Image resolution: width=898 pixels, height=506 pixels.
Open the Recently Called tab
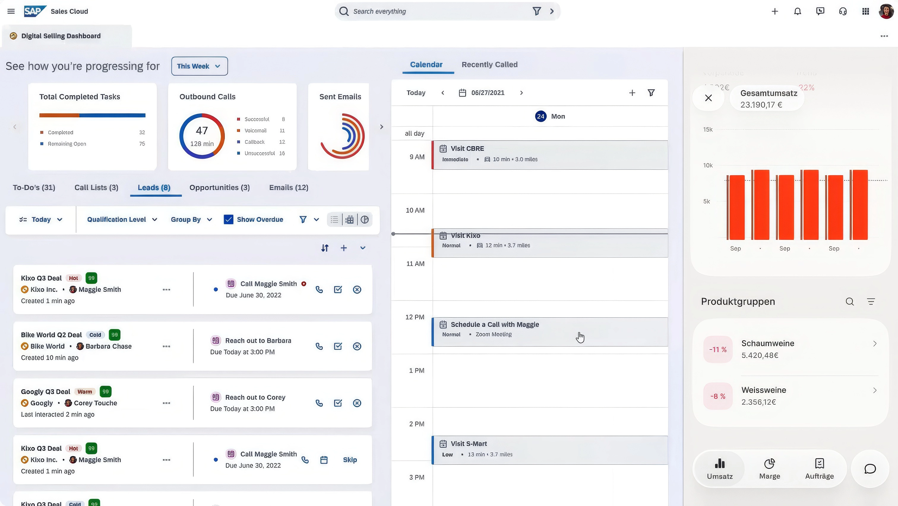click(x=489, y=64)
